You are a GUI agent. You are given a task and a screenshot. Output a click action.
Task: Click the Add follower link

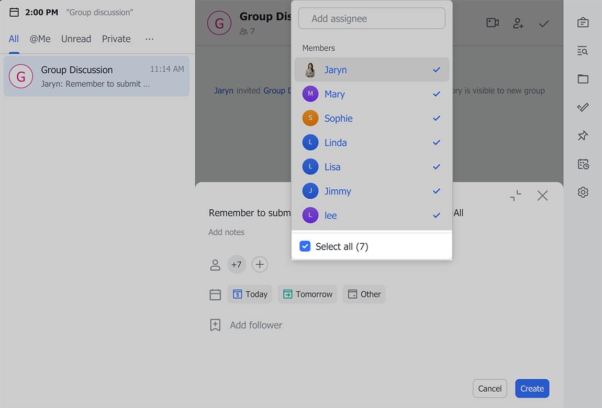255,325
